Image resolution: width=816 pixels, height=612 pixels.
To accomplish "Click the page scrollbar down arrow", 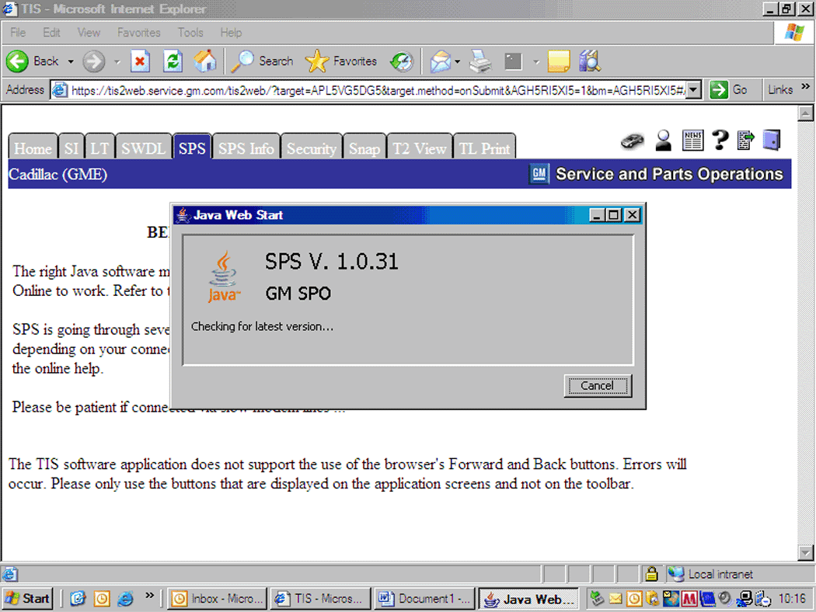I will 806,552.
